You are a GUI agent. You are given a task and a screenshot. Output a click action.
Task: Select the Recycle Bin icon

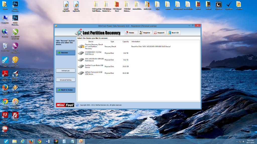[5, 47]
